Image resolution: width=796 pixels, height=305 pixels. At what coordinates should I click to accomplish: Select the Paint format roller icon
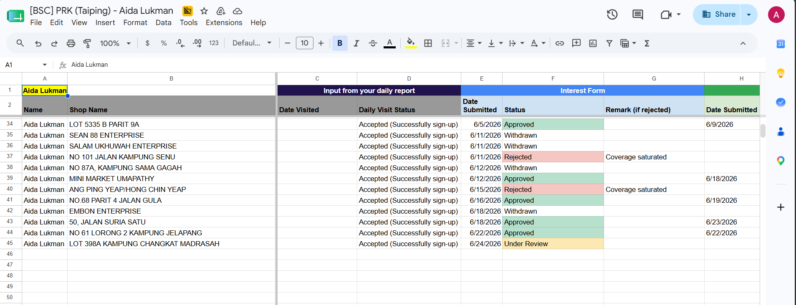coord(87,43)
